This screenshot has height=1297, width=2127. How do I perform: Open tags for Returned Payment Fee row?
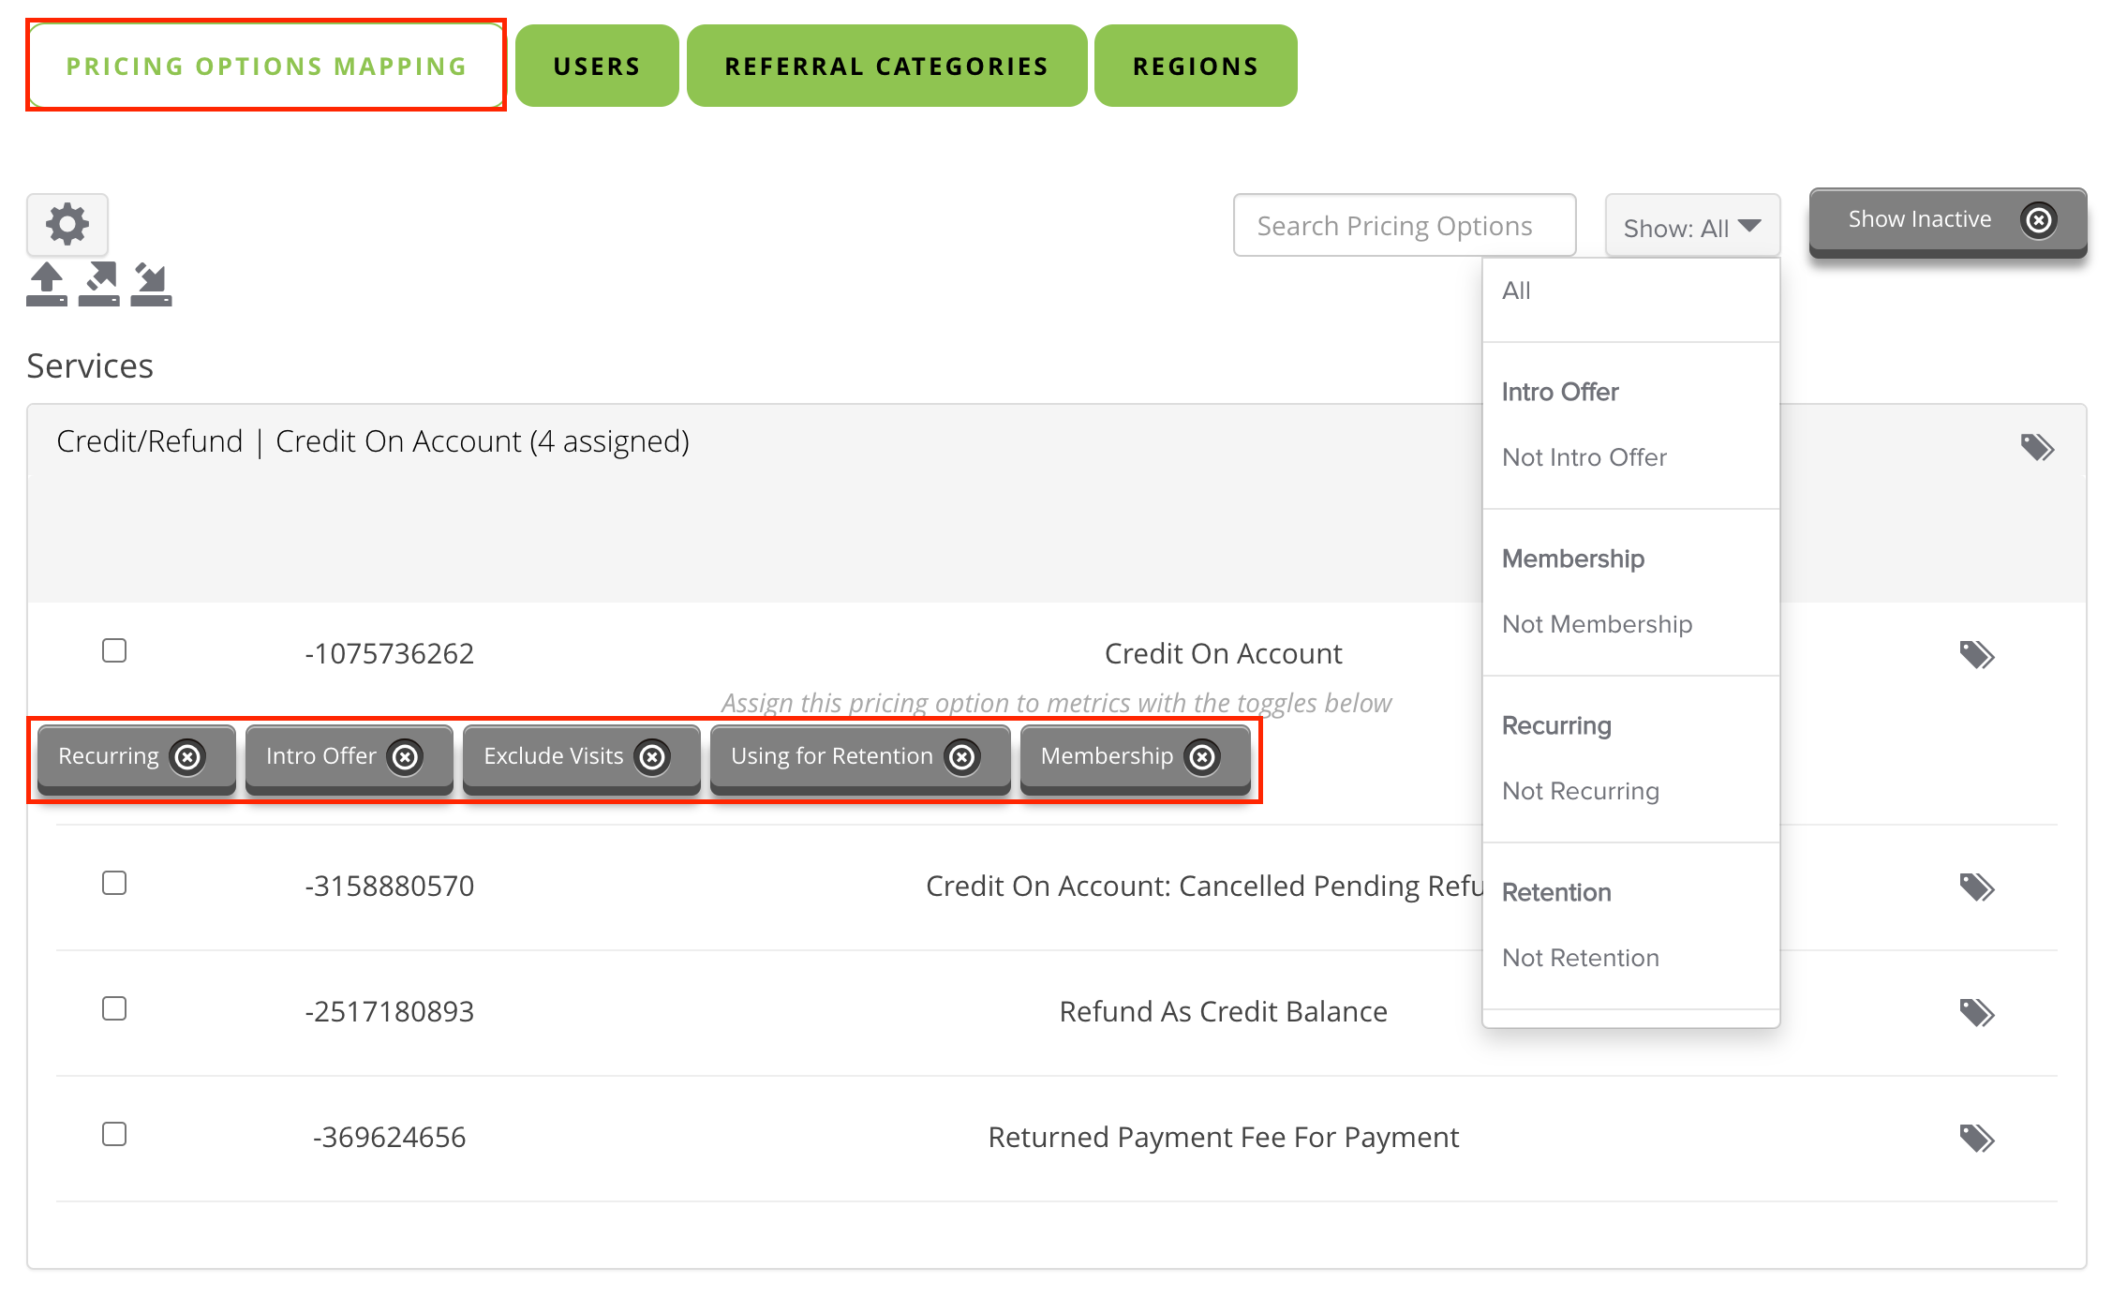click(x=1978, y=1138)
